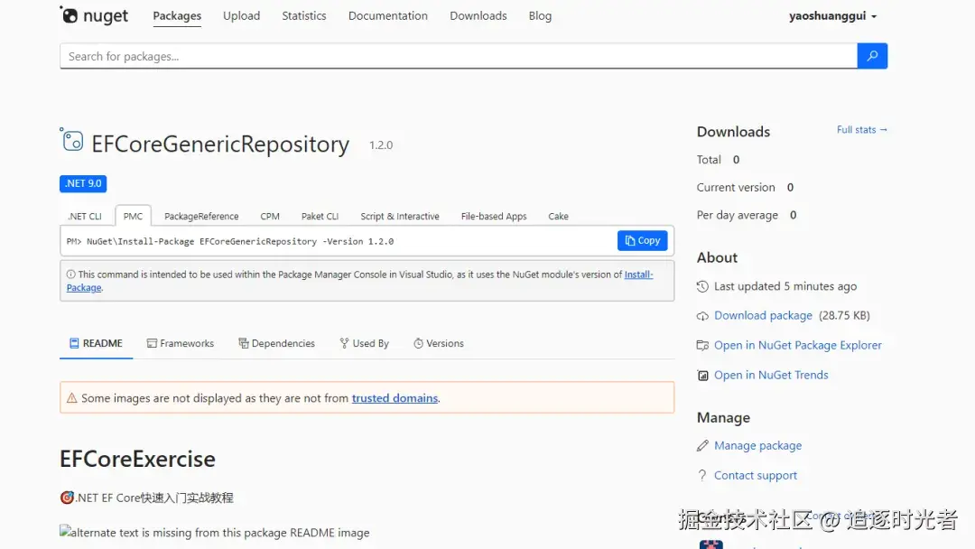Open the yaoshuanggui account dropdown

[832, 16]
